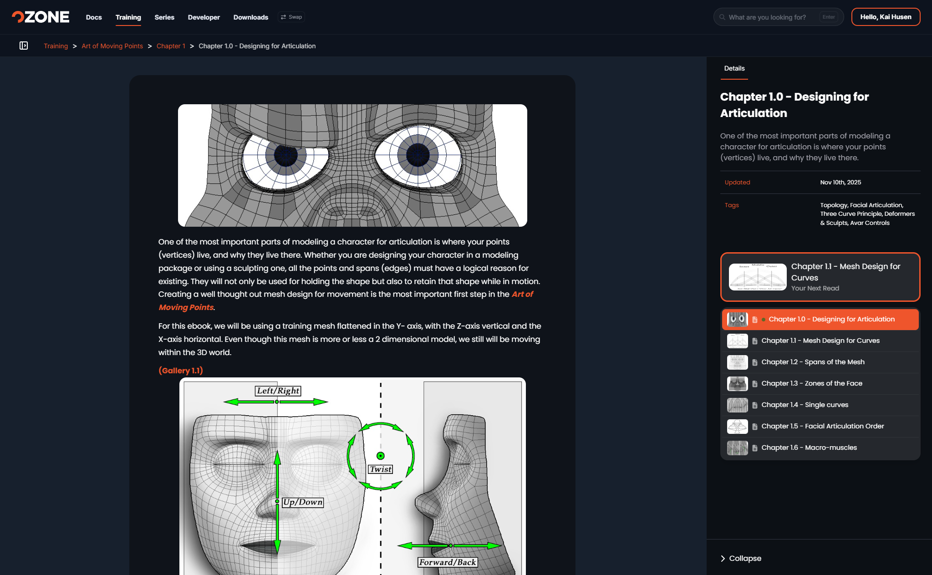This screenshot has height=575, width=932.
Task: Go to Chapter 1 in the breadcrumb
Action: coord(171,46)
